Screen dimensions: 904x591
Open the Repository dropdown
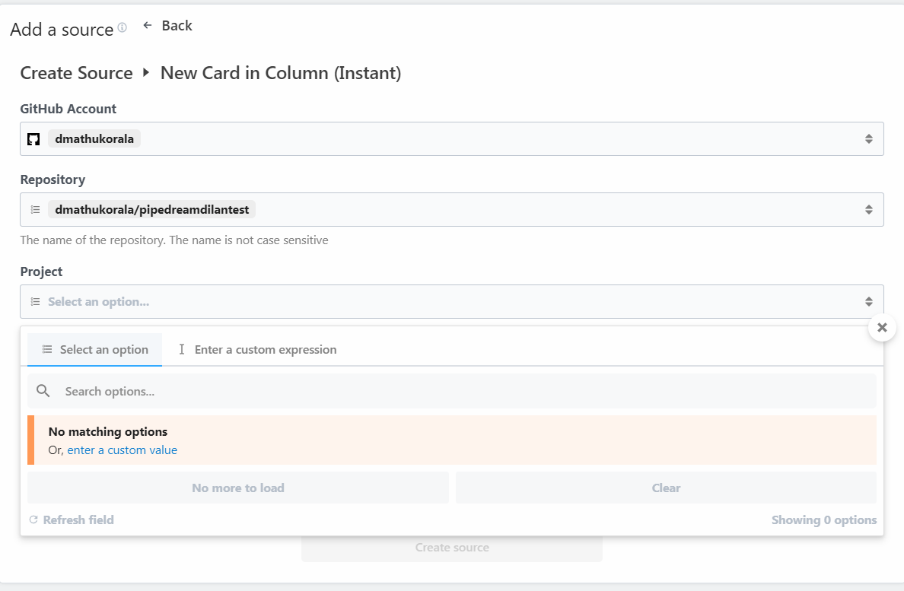(x=452, y=210)
